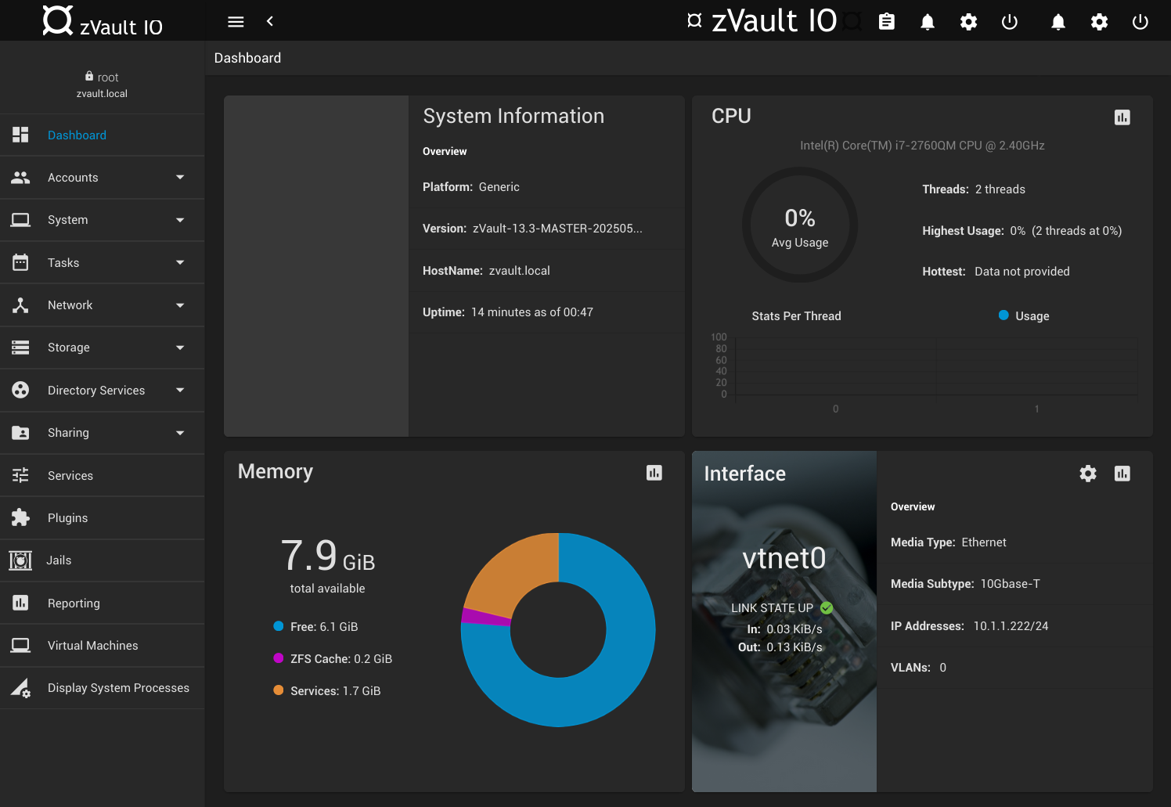1171x807 pixels.
Task: Open Interface reports chart icon
Action: click(1122, 474)
